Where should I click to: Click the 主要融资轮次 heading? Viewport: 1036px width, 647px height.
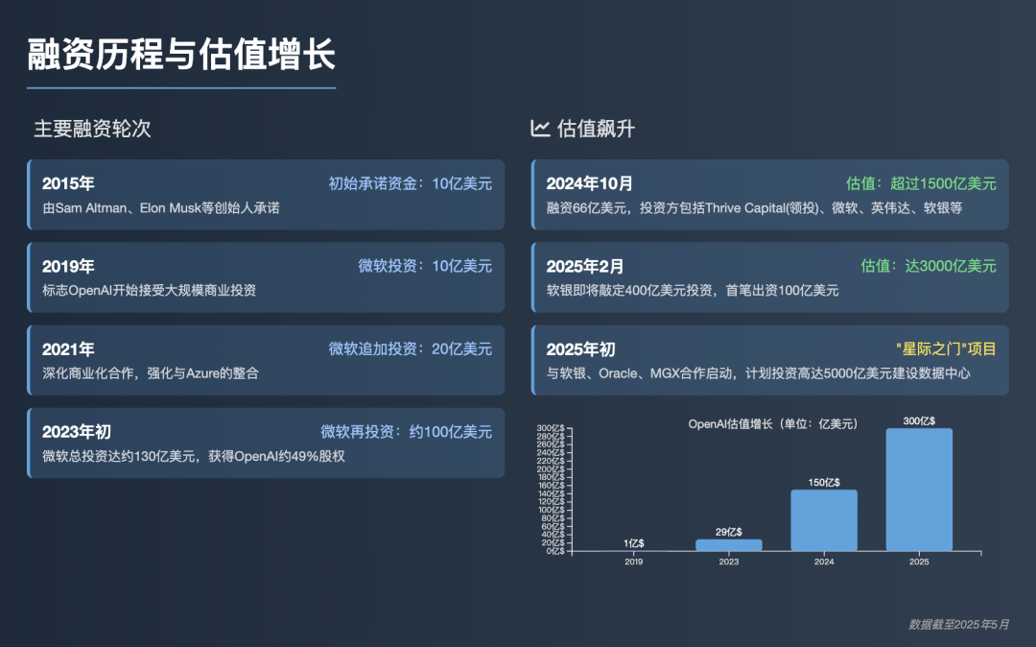[92, 129]
